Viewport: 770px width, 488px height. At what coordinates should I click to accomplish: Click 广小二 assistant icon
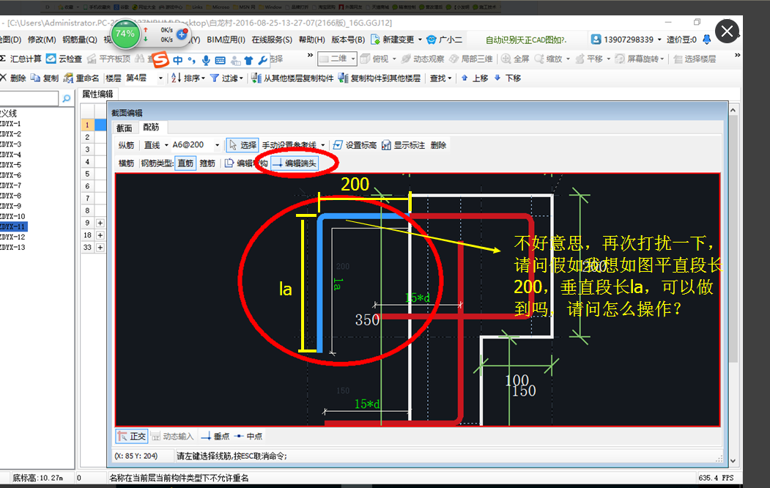coord(432,40)
